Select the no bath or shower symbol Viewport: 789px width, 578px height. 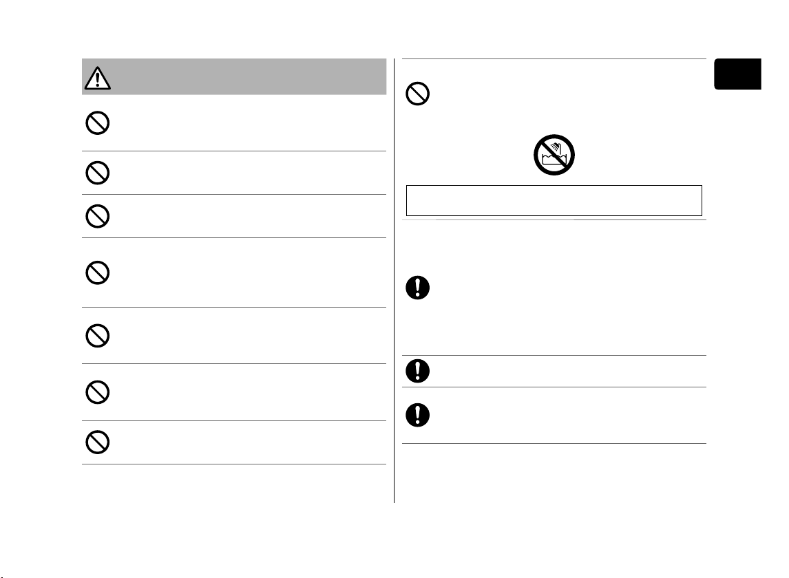pos(554,155)
